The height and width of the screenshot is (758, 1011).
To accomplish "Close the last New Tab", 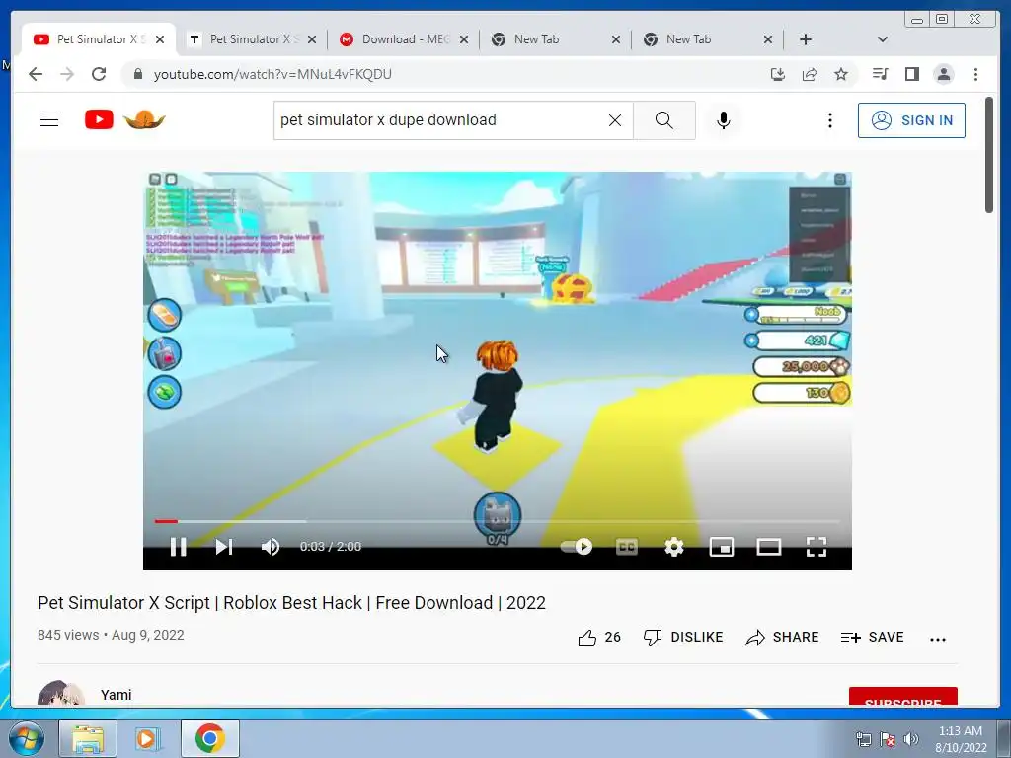I will [x=767, y=39].
